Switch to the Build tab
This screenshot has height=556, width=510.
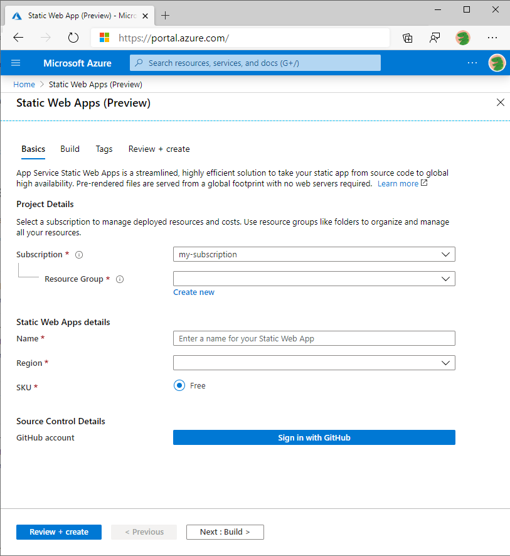pos(70,149)
